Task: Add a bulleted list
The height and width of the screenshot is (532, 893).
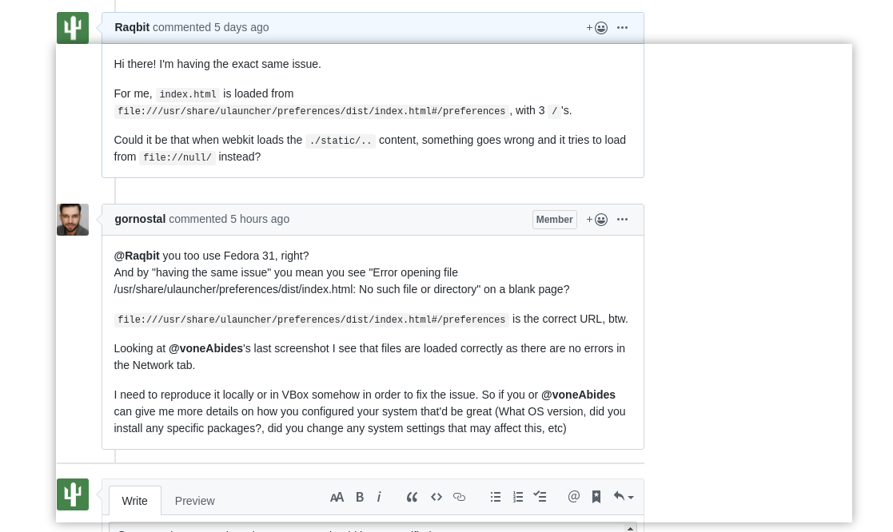Action: 496,498
